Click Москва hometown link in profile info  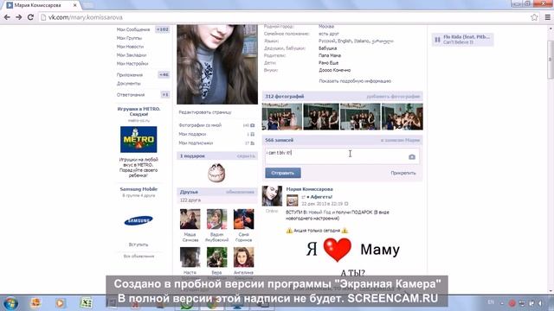click(326, 27)
